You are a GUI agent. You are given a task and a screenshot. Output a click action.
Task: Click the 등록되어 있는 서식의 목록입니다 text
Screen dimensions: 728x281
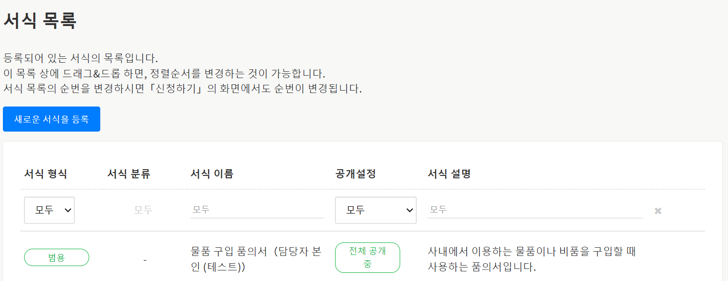tap(81, 59)
